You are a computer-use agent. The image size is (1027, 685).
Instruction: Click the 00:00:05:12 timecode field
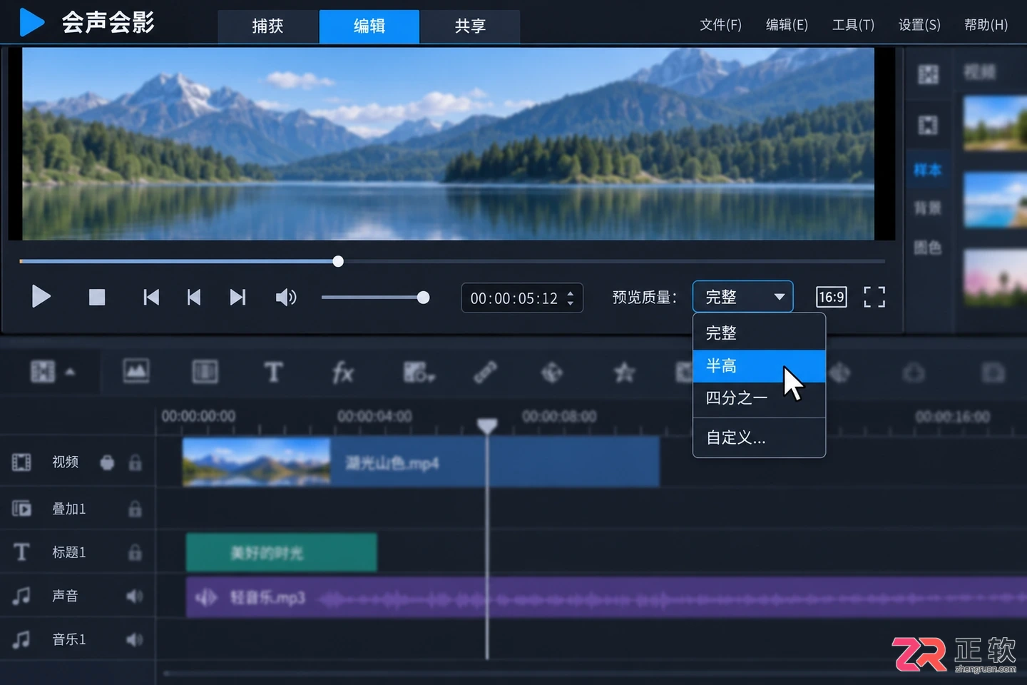click(x=522, y=298)
